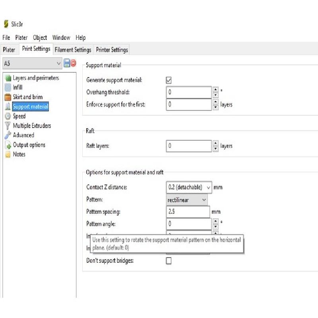Open Multiple Extruders settings
The height and width of the screenshot is (318, 318).
coord(32,126)
